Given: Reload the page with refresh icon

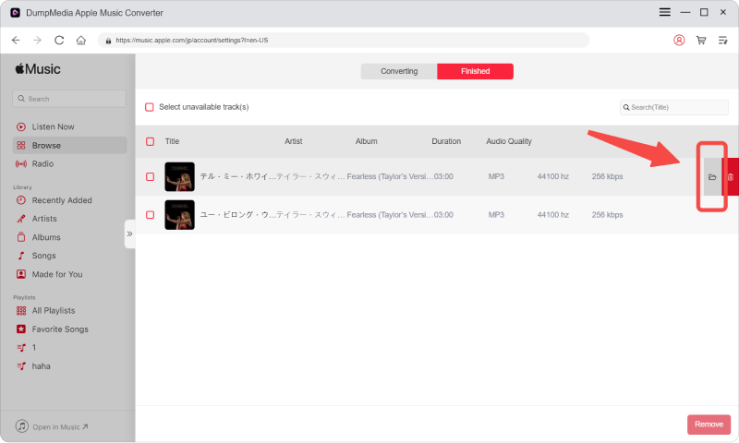Looking at the screenshot, I should click(59, 41).
